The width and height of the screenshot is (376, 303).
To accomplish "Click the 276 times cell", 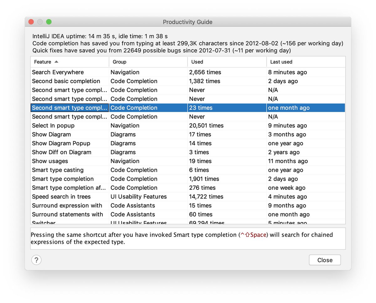I will coord(227,188).
